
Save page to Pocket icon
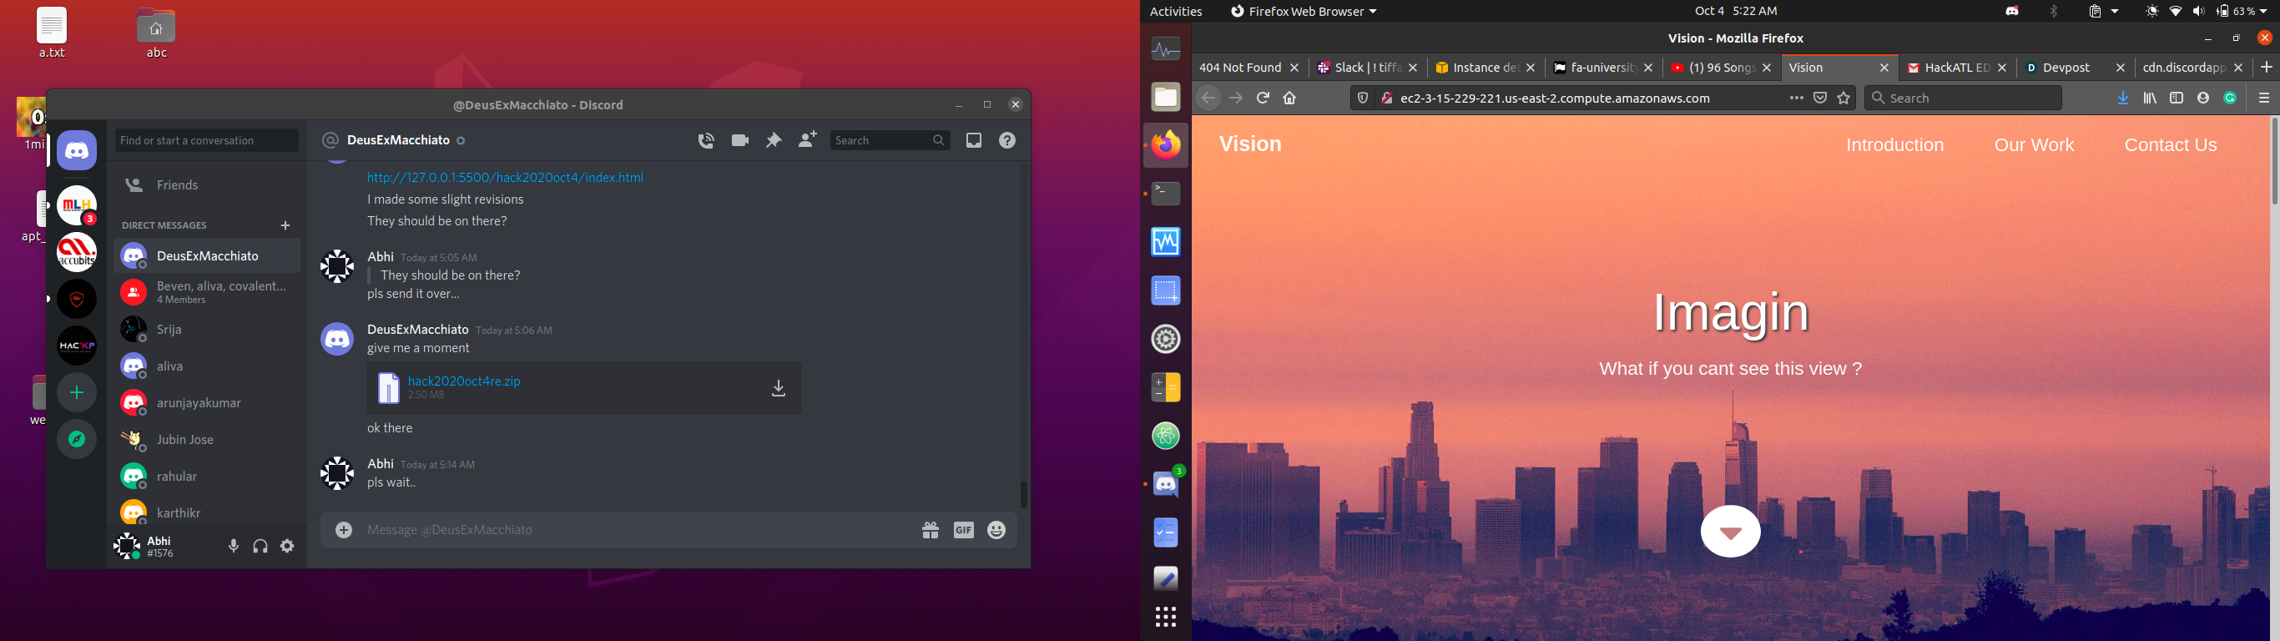click(1820, 98)
